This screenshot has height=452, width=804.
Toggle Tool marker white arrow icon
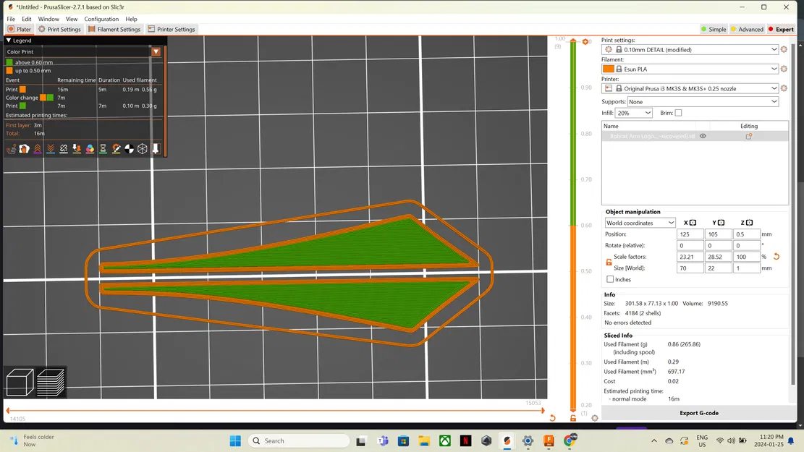(x=156, y=148)
